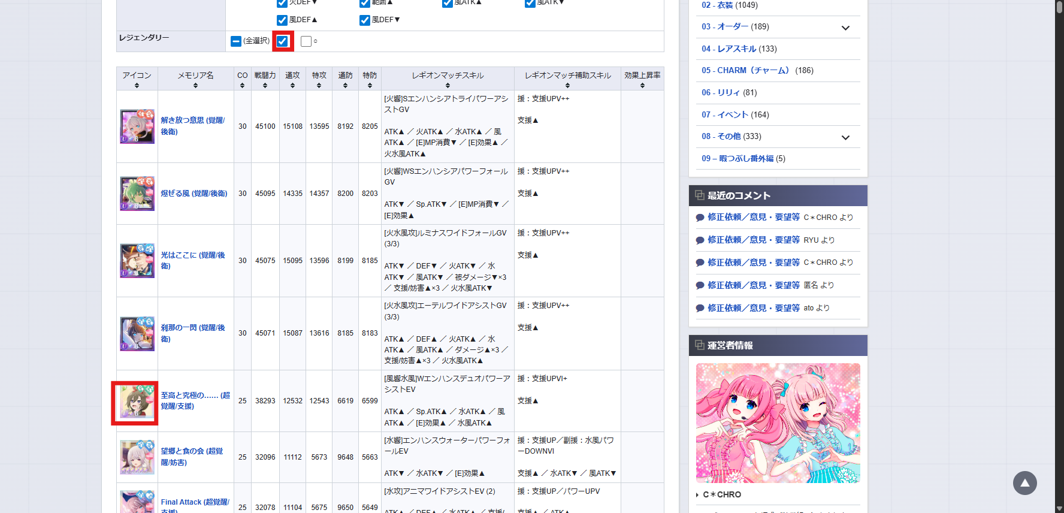Click the 爆ぜる風 memoria icon
The height and width of the screenshot is (513, 1064).
point(137,194)
